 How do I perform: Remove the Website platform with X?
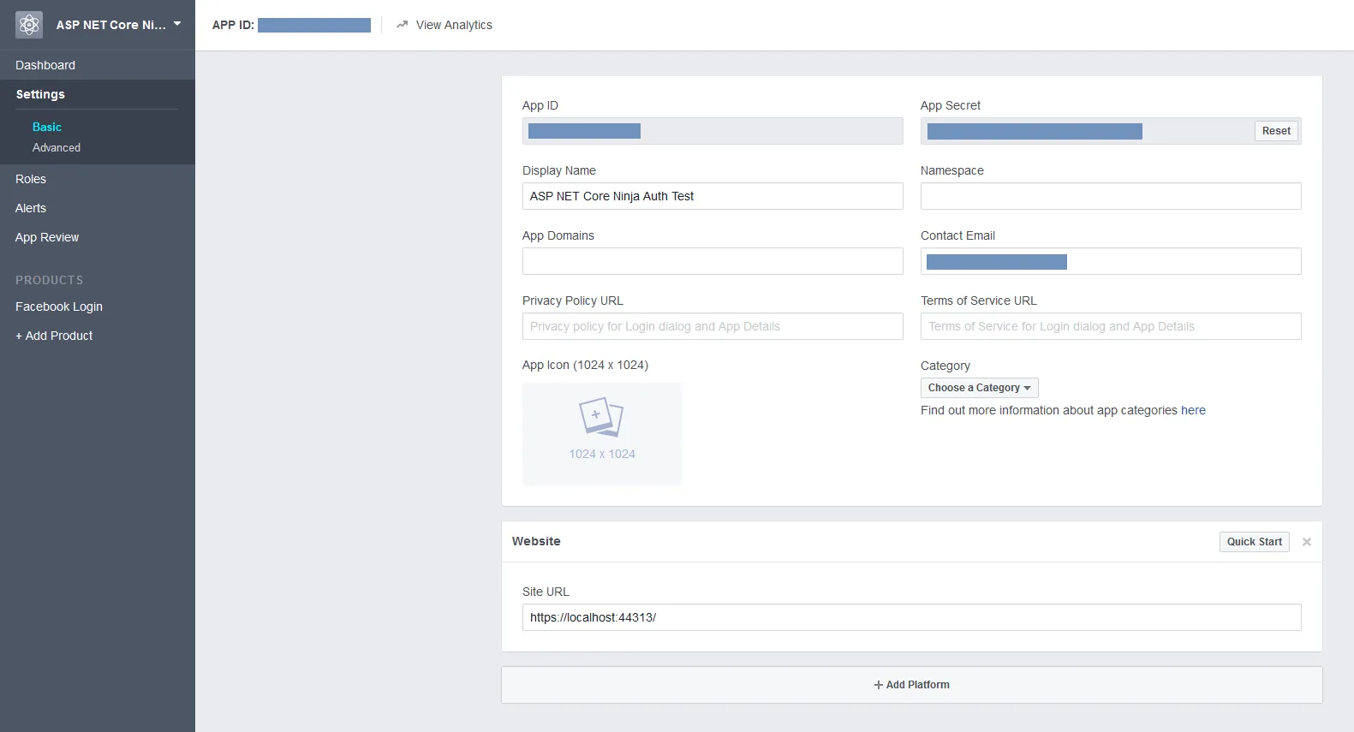[x=1307, y=542]
